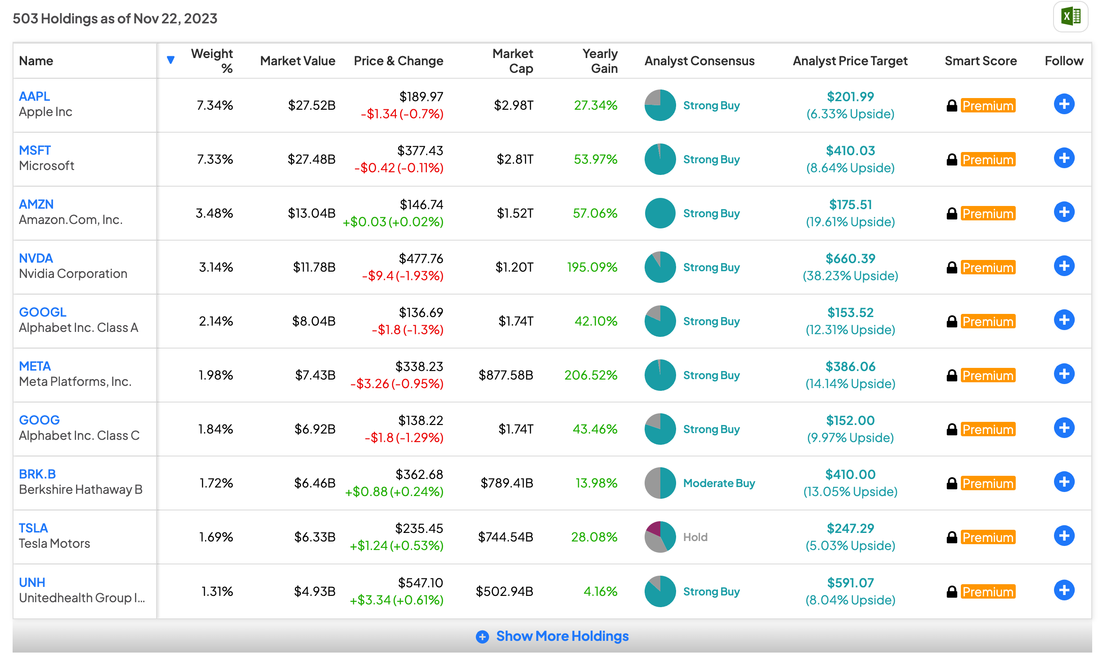Viewport: 1103px width, 662px height.
Task: Click AMZN price $146.74
Action: pos(421,205)
